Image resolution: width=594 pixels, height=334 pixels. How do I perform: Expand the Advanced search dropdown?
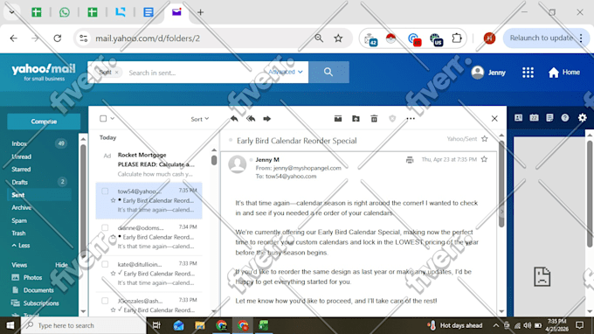tap(286, 72)
